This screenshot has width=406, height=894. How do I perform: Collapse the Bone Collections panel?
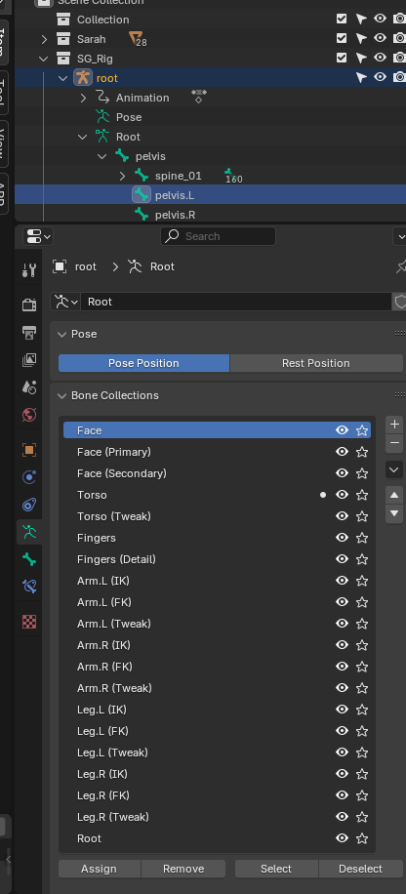pos(62,395)
